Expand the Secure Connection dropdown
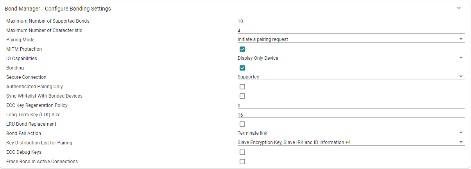471x169 pixels. point(351,77)
